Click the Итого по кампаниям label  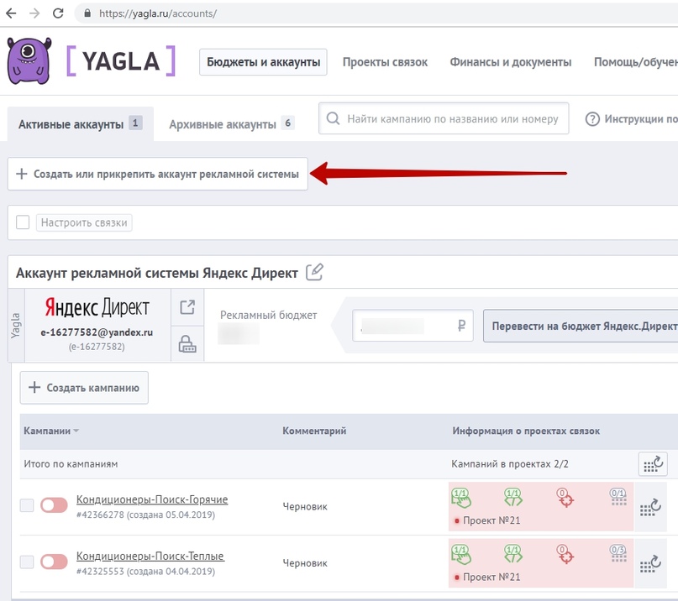point(71,464)
